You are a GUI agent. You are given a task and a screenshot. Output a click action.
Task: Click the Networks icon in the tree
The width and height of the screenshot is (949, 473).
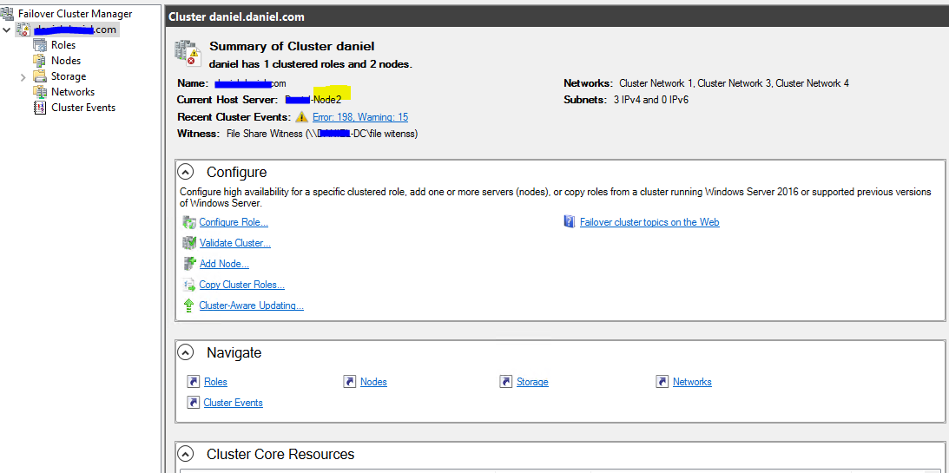[x=40, y=92]
